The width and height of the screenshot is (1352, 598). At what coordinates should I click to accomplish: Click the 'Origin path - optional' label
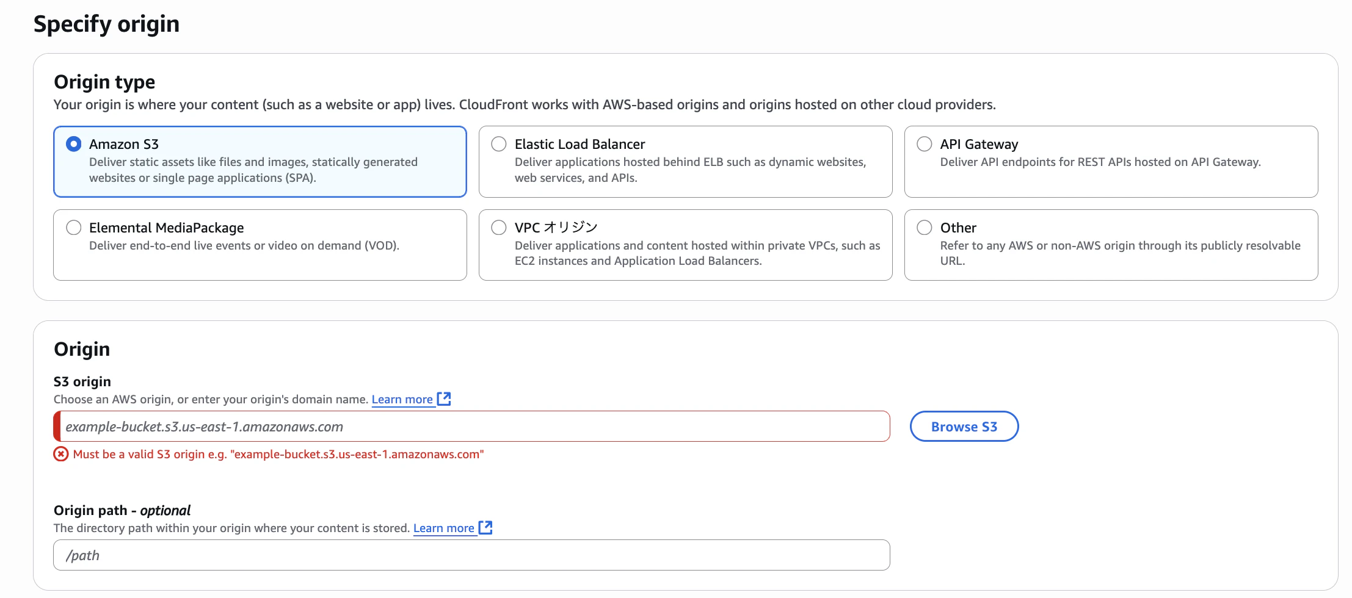(122, 511)
